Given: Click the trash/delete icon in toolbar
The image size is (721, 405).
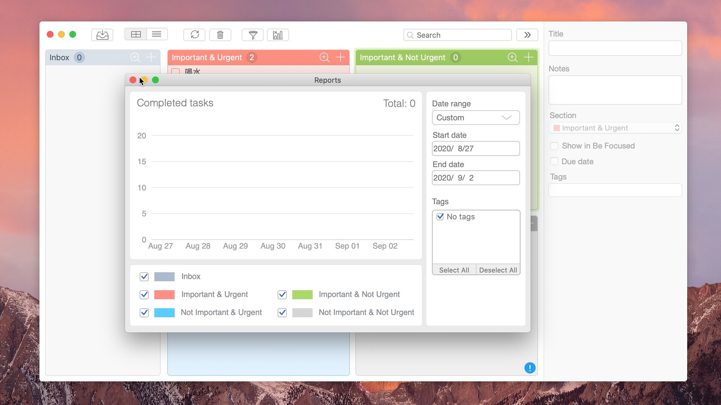Looking at the screenshot, I should click(x=220, y=34).
